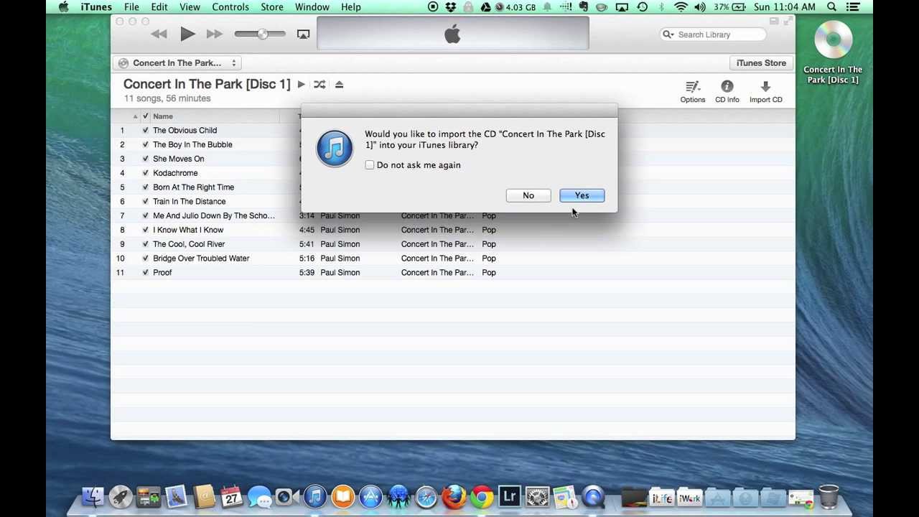
Task: Skip back to previous track
Action: pos(159,34)
